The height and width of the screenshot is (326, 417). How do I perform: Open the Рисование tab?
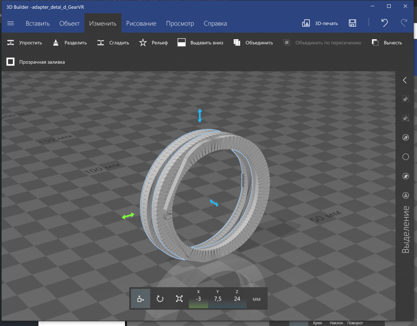tap(141, 23)
